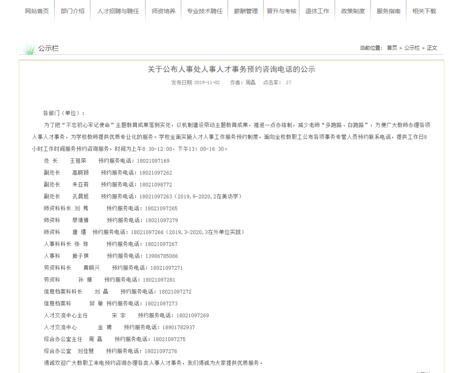Click the 综合办公室主任 周磊 row
Viewport: 466px width, 373px height.
pyautogui.click(x=115, y=339)
